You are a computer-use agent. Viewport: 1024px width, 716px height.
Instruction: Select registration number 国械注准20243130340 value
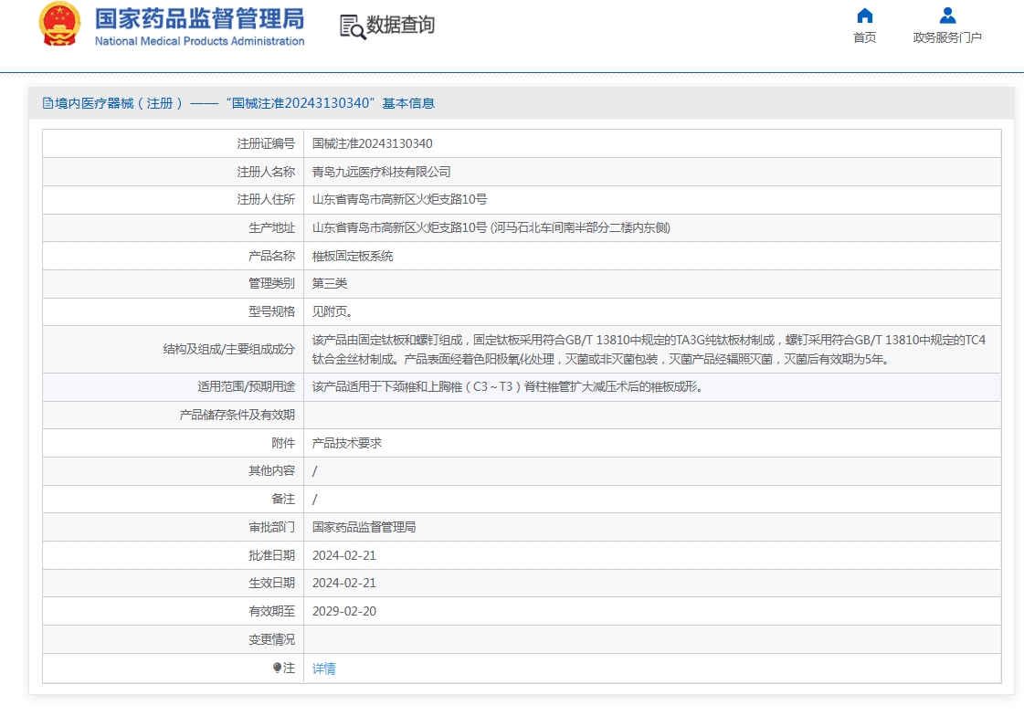click(373, 143)
